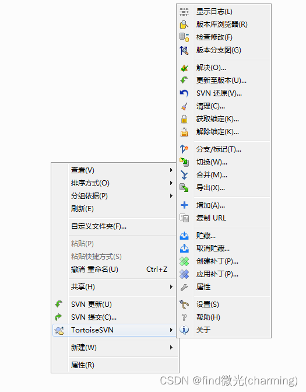Click the 版本库浏览器(R) label
Image resolution: width=306 pixels, height=392 pixels.
[222, 24]
